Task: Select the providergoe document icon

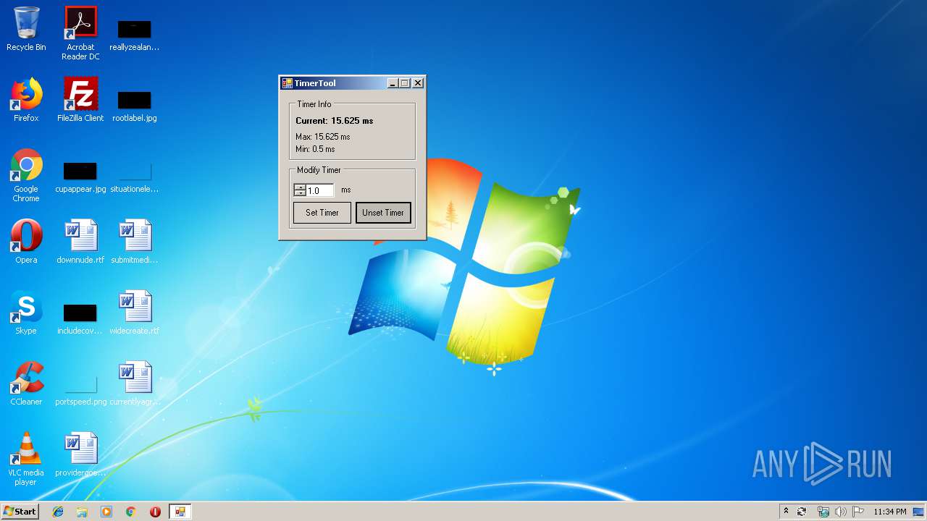Action: 80,454
